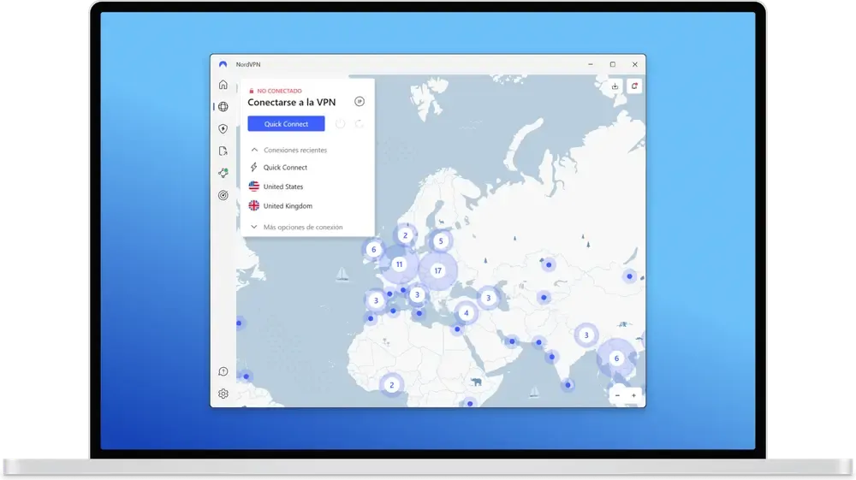Image resolution: width=856 pixels, height=480 pixels.
Task: Click the 3 cluster over Iberia
Action: (376, 300)
